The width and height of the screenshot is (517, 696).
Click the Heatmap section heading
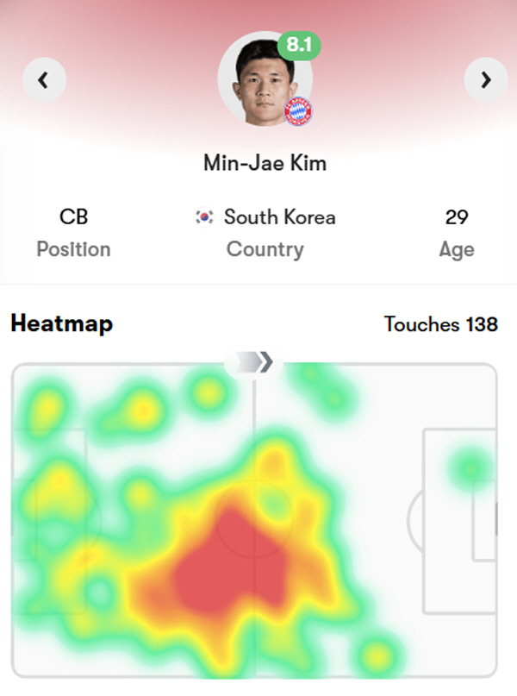point(61,324)
